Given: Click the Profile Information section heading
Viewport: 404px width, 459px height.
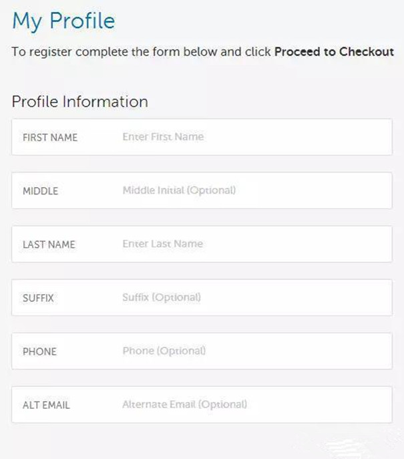Looking at the screenshot, I should click(x=79, y=102).
